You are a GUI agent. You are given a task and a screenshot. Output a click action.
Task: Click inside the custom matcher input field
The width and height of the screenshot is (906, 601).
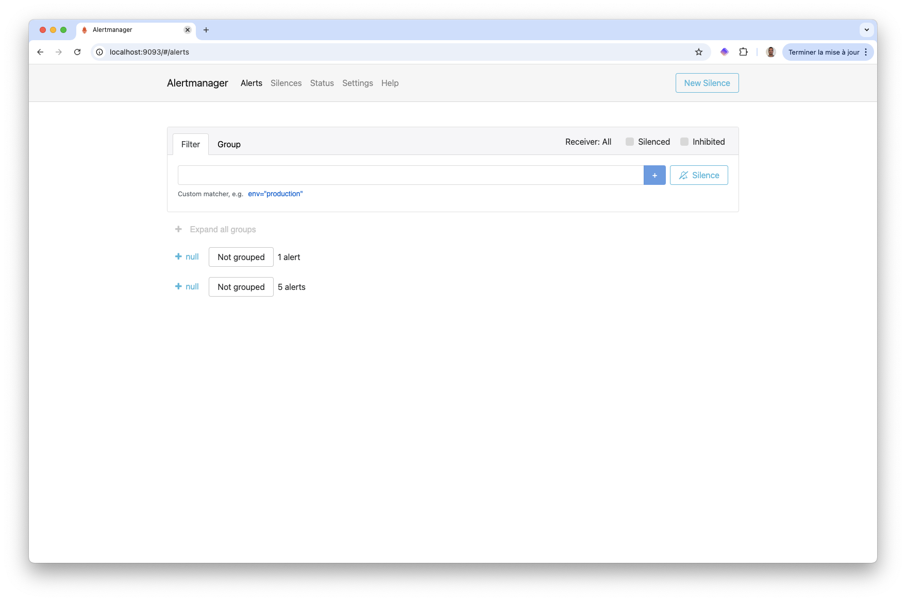(410, 175)
